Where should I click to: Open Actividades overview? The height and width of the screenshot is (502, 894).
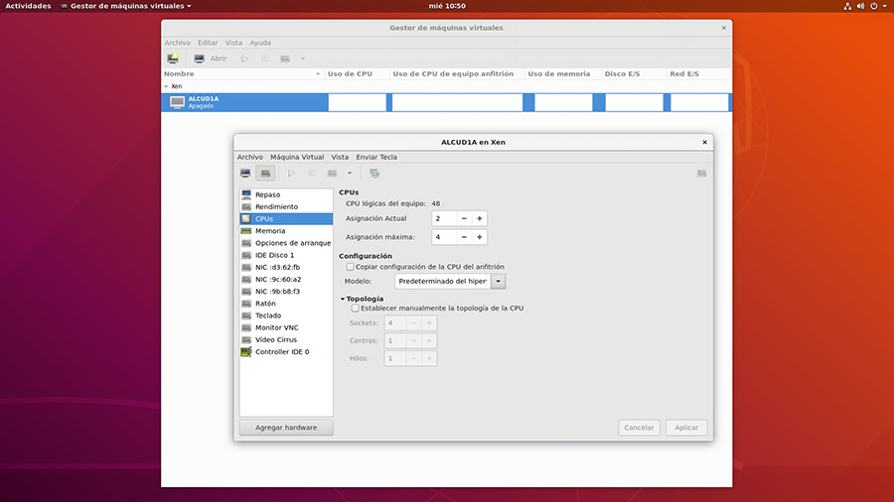pos(28,6)
